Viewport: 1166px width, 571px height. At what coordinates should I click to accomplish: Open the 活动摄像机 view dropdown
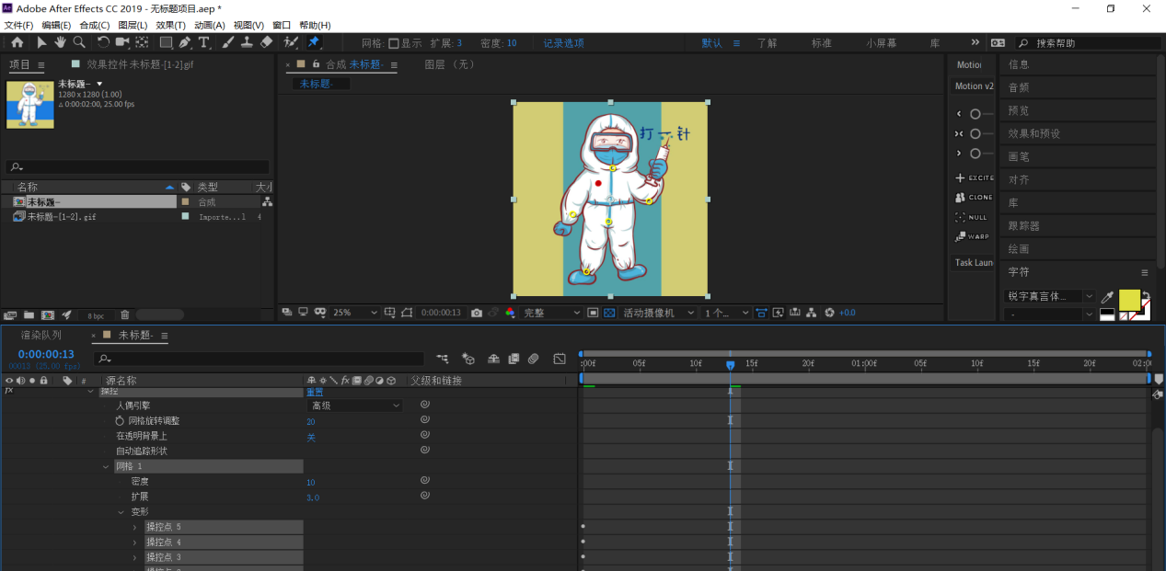[x=658, y=313]
